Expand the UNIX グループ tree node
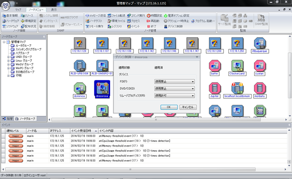The width and height of the screenshot is (292, 179). pos(9,57)
